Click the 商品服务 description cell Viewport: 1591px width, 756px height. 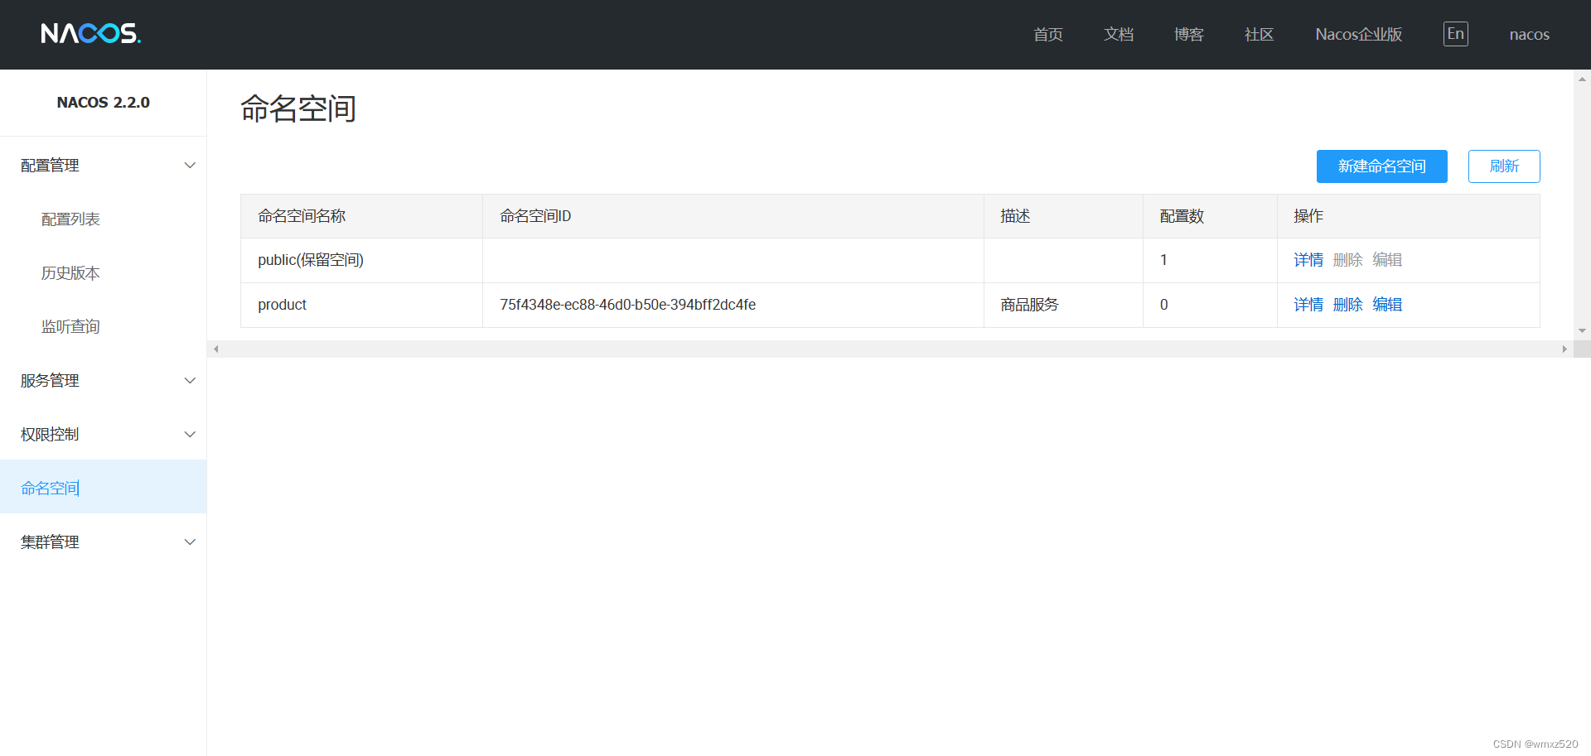[1063, 305]
